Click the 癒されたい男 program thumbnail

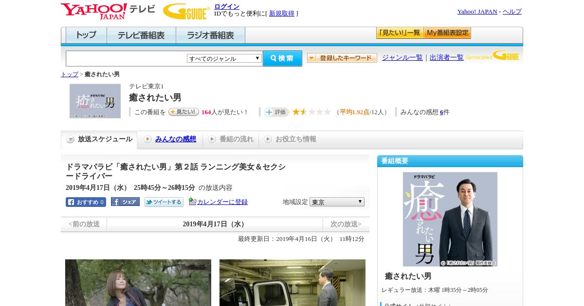tap(95, 101)
